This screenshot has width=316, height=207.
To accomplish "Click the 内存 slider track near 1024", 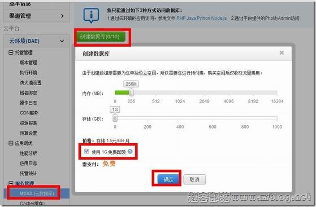I will click(180, 93).
